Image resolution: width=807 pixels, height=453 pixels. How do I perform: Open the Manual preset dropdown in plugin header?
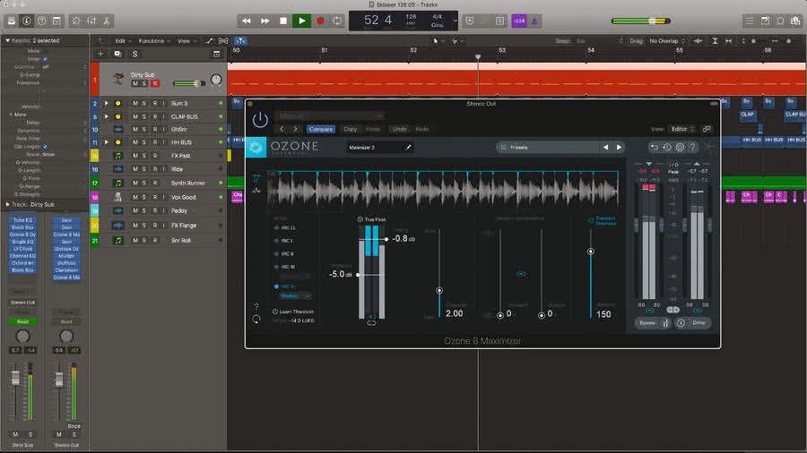[x=329, y=116]
